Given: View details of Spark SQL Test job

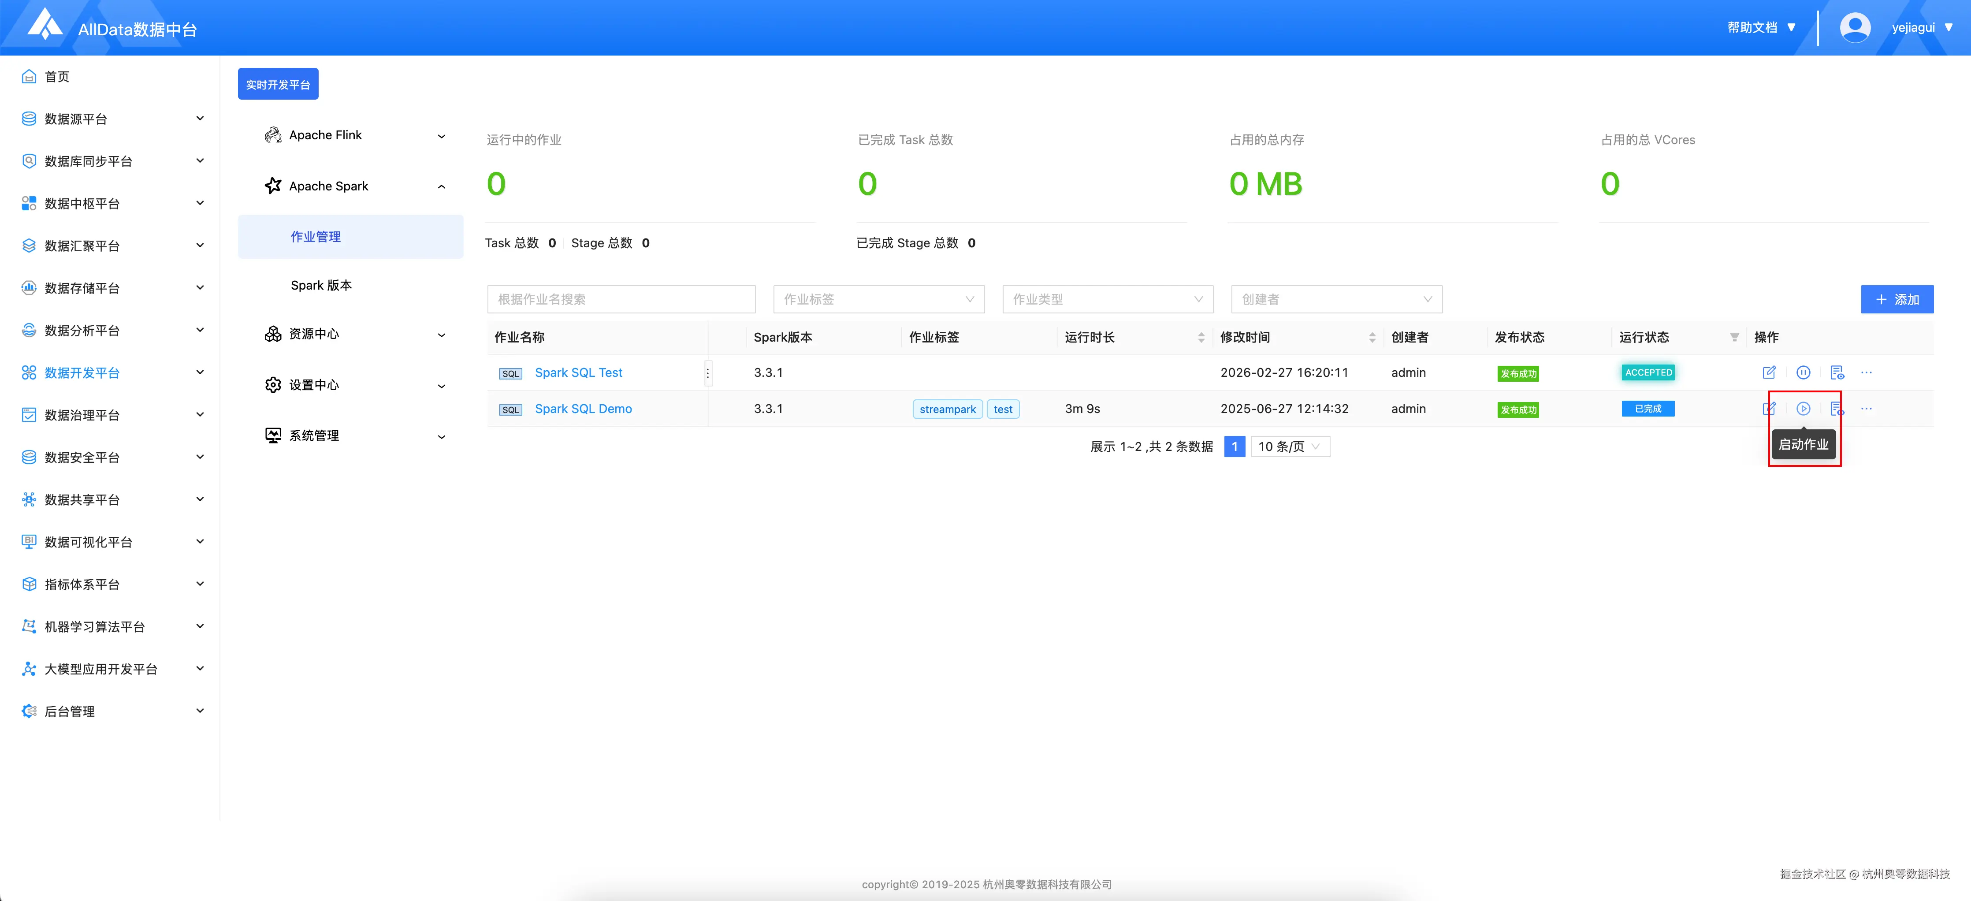Looking at the screenshot, I should [x=1836, y=373].
